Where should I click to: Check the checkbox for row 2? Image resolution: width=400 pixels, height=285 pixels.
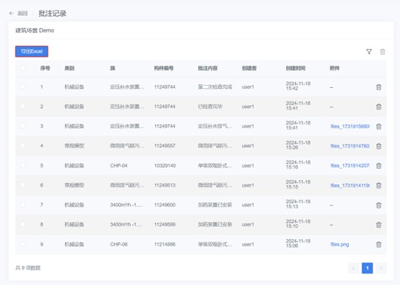(x=22, y=106)
